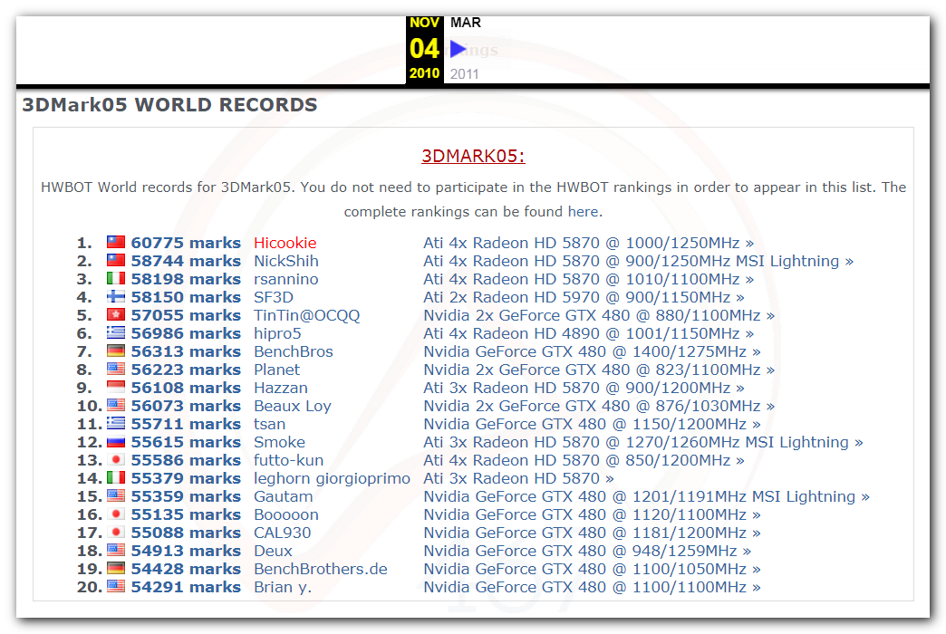Click the flag beside TinTin@OCQQ's 57055 marks
946x634 pixels.
116,315
